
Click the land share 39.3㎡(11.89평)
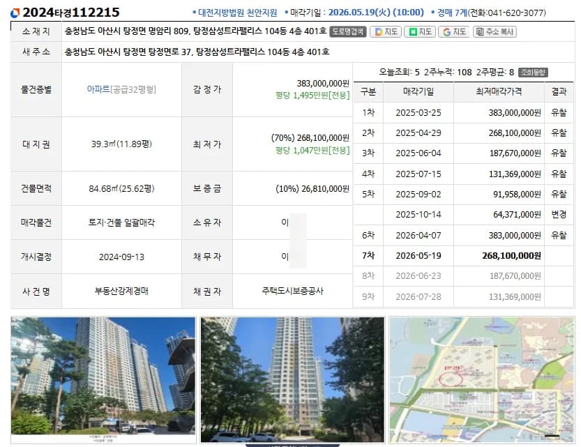(121, 144)
